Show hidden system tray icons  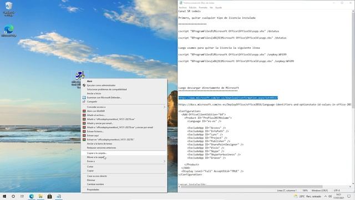(326, 196)
